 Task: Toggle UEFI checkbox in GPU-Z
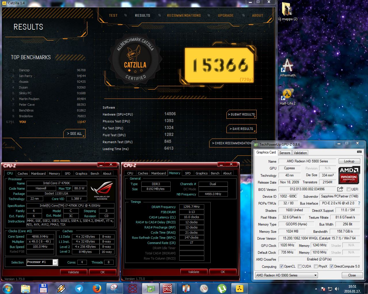click(x=348, y=189)
